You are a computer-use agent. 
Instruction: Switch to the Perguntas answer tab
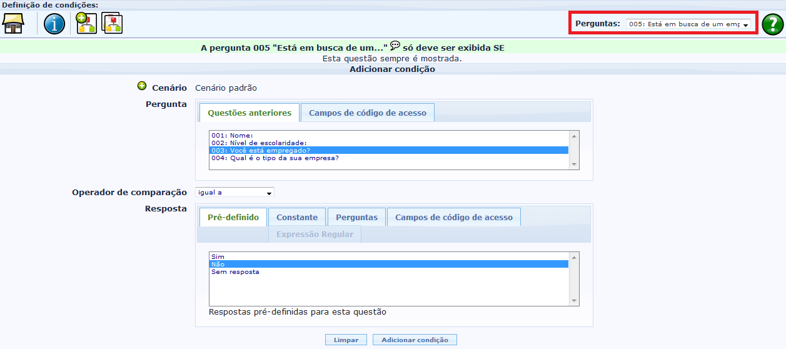click(x=356, y=218)
